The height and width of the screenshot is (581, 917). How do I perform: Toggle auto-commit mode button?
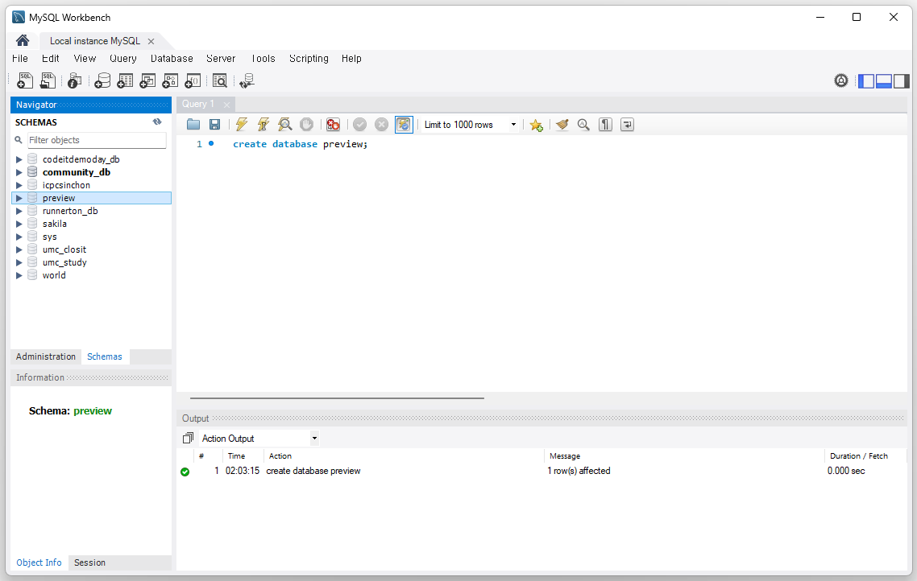pyautogui.click(x=404, y=125)
